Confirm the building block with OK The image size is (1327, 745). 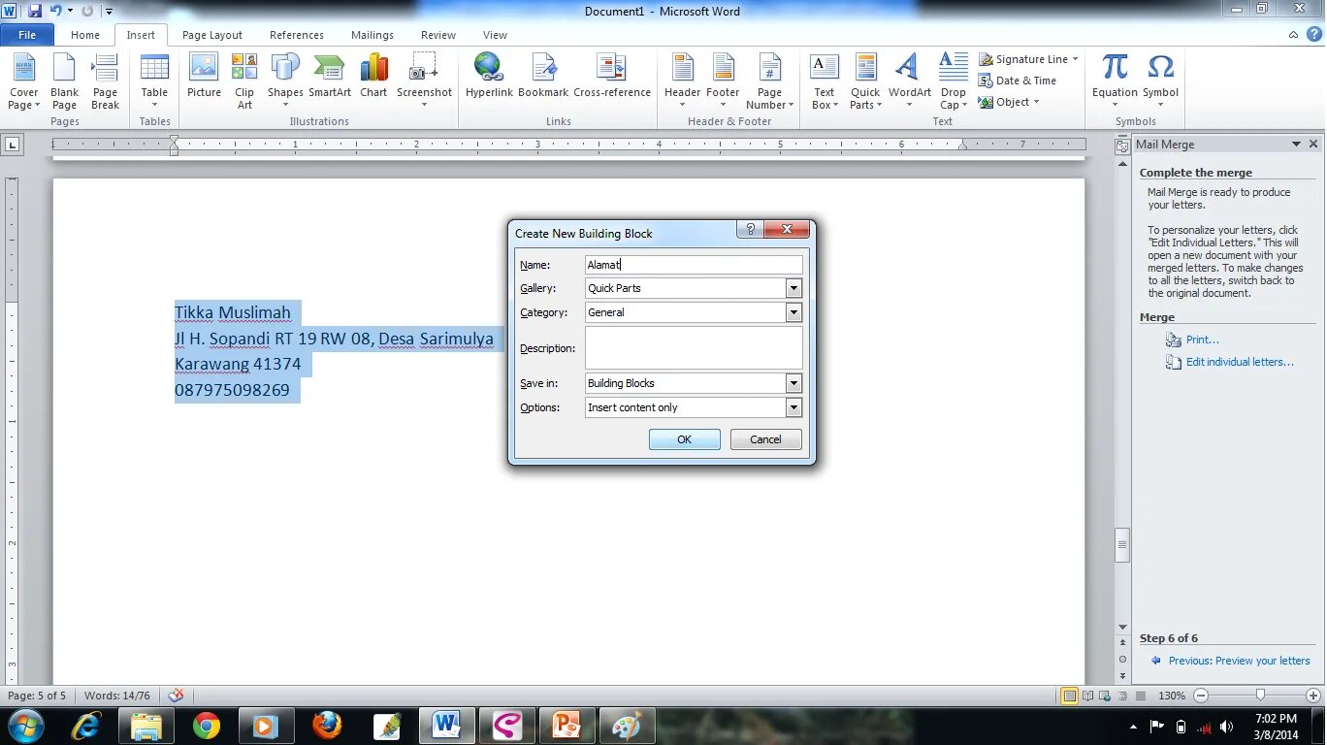(685, 439)
